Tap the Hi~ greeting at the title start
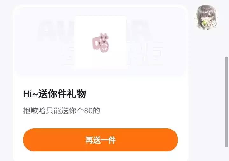 click(31, 94)
